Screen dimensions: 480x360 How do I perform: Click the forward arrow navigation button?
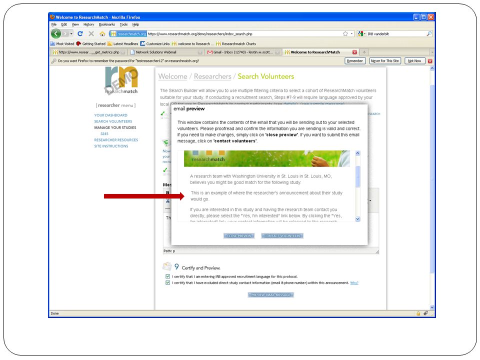click(x=65, y=33)
